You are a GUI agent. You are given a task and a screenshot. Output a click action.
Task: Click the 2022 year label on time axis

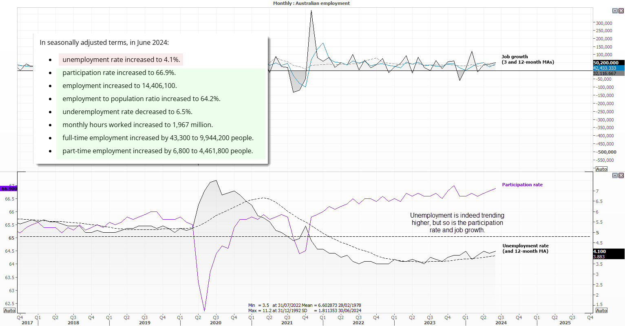[x=358, y=323]
